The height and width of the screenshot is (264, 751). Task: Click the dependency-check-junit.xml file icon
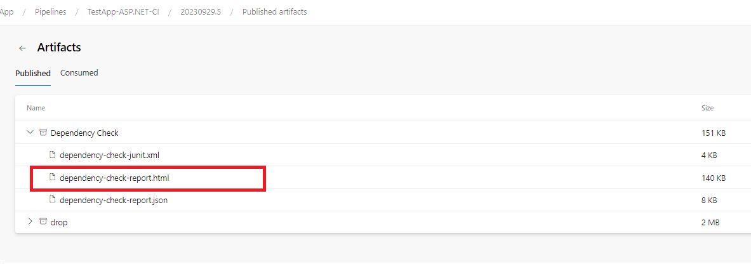pos(53,155)
